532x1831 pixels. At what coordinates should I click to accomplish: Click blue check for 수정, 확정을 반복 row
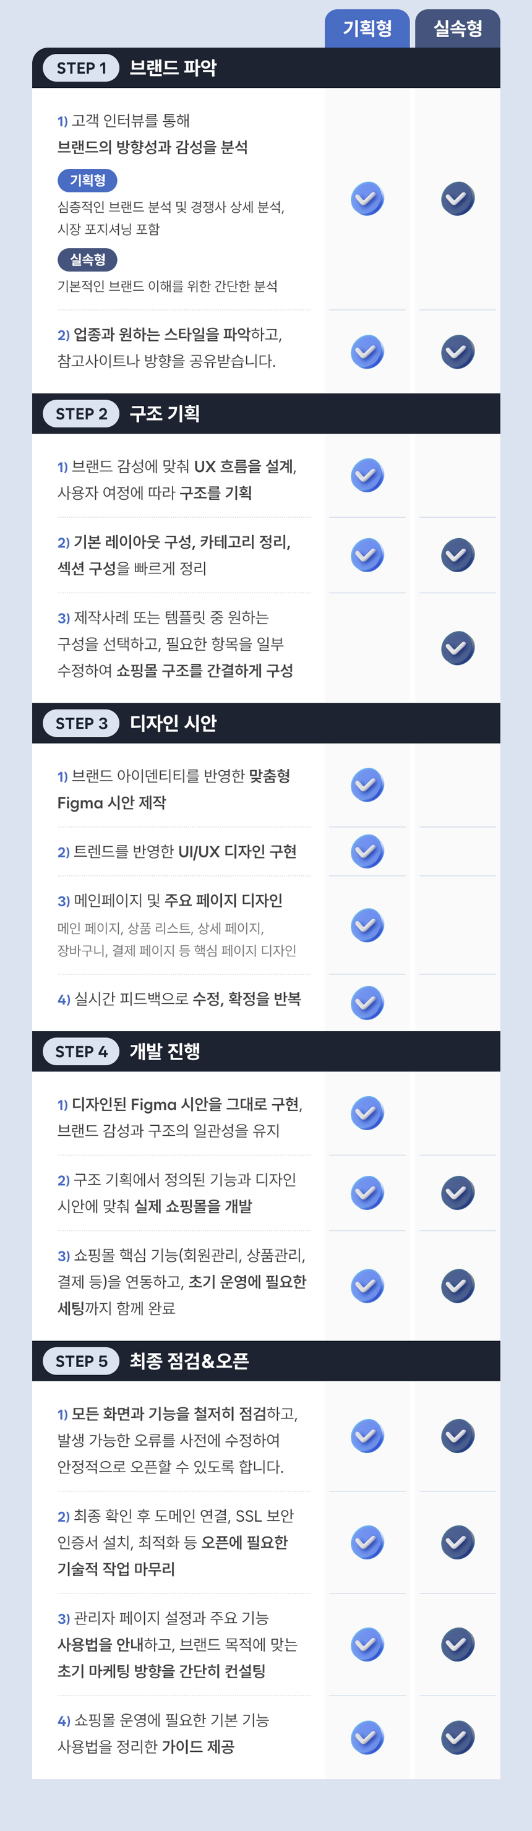click(367, 1003)
